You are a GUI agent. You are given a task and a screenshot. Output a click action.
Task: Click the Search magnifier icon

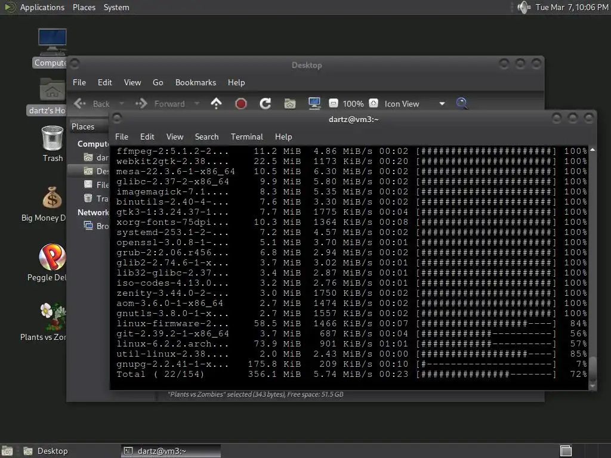pos(462,104)
